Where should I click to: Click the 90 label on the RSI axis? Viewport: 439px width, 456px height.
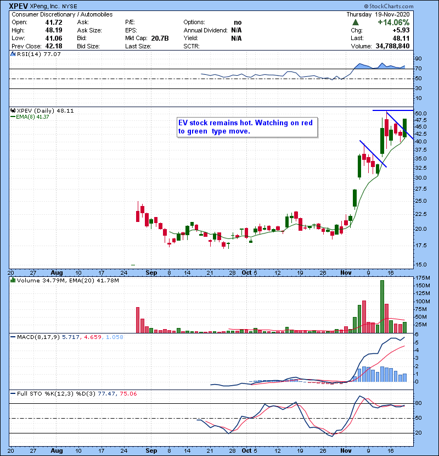418,59
